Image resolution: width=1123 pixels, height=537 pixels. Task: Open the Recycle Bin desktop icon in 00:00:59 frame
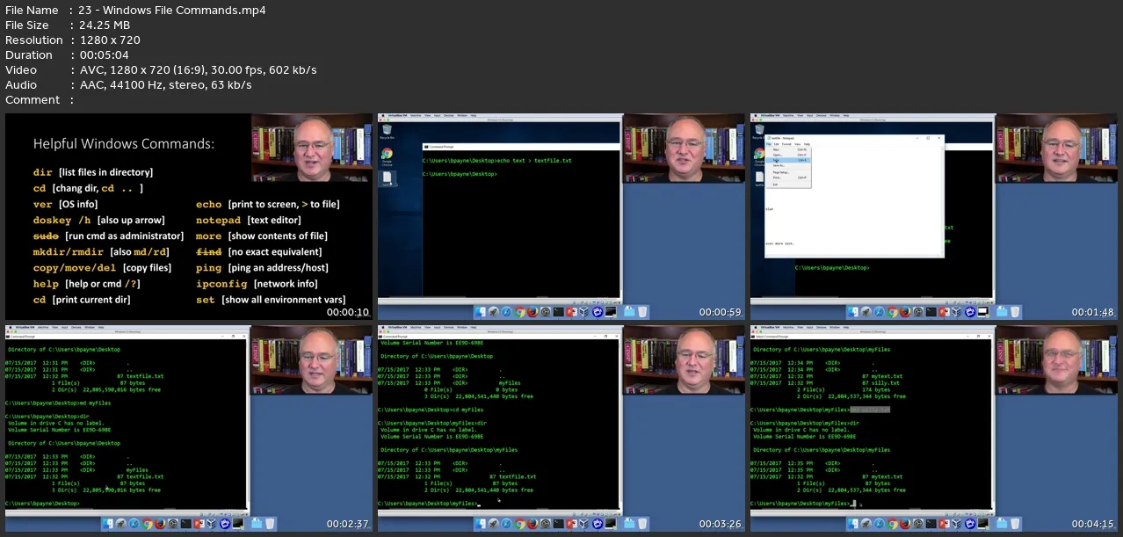[x=387, y=133]
